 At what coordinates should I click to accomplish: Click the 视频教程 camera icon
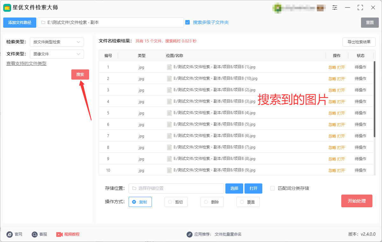tap(59, 234)
